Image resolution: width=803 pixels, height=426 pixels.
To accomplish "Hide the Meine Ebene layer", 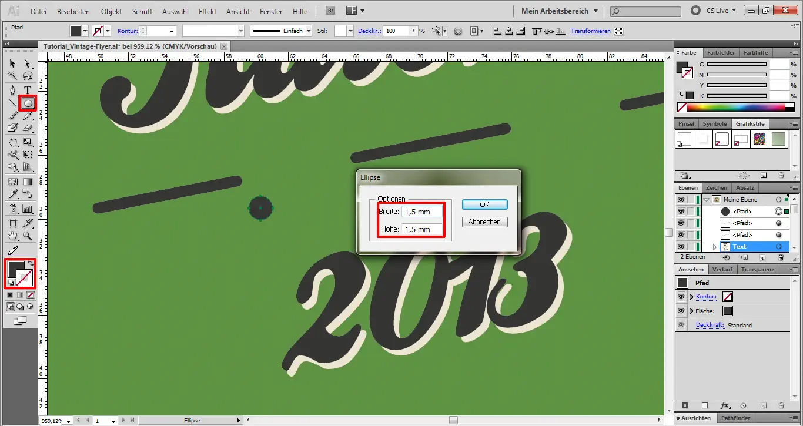I will (x=681, y=200).
